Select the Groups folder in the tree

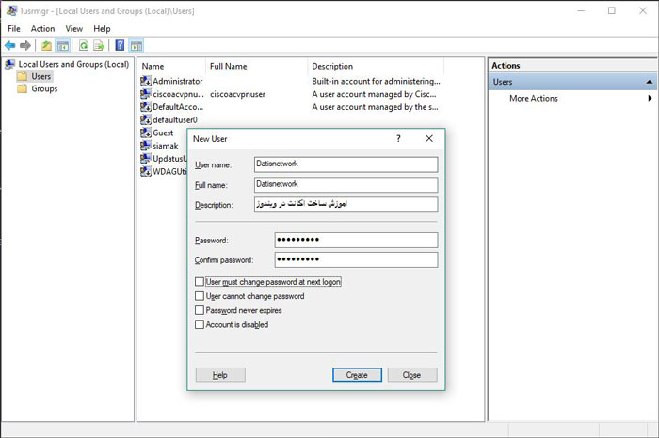tap(44, 89)
